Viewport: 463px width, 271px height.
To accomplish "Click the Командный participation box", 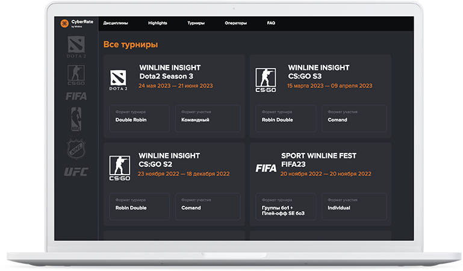I will (x=208, y=119).
